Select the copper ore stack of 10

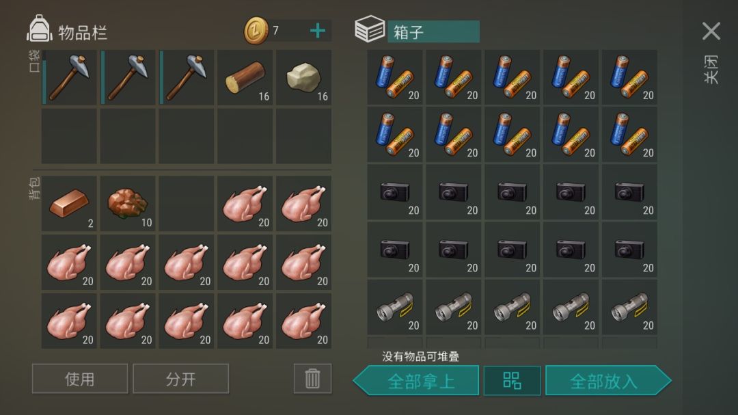tap(128, 204)
